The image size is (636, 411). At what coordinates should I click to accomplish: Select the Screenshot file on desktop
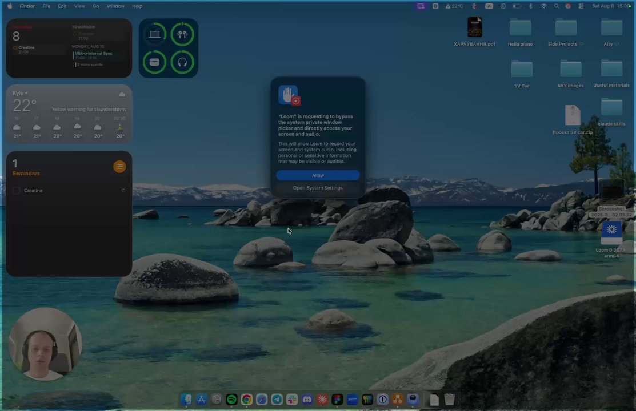611,199
